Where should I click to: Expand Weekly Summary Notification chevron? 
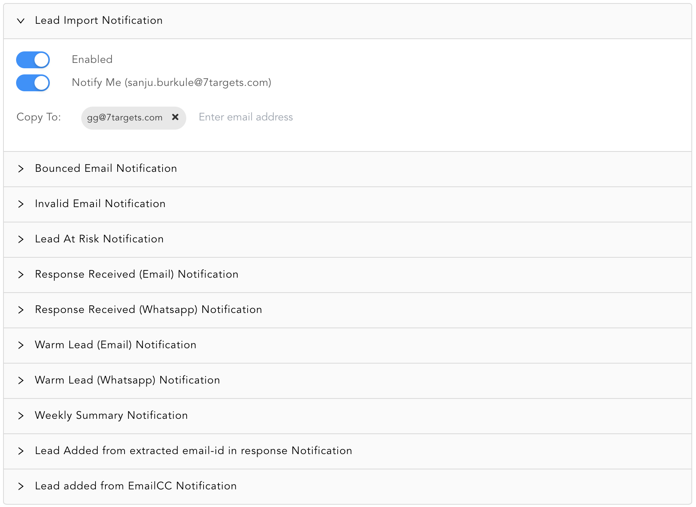21,416
